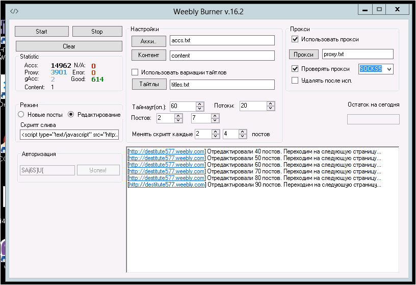Open destitute577.weebly.com link on 50 постов line
416x285 pixels.
point(167,158)
